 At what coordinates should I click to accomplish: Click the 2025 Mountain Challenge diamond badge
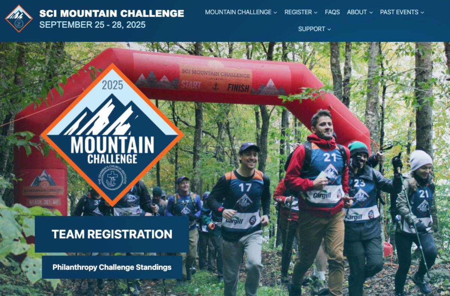[x=112, y=135]
